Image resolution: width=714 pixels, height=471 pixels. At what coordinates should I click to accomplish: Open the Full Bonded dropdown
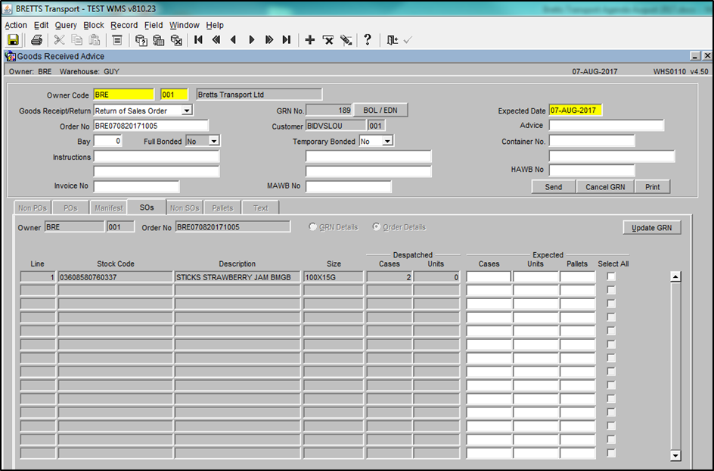(214, 142)
